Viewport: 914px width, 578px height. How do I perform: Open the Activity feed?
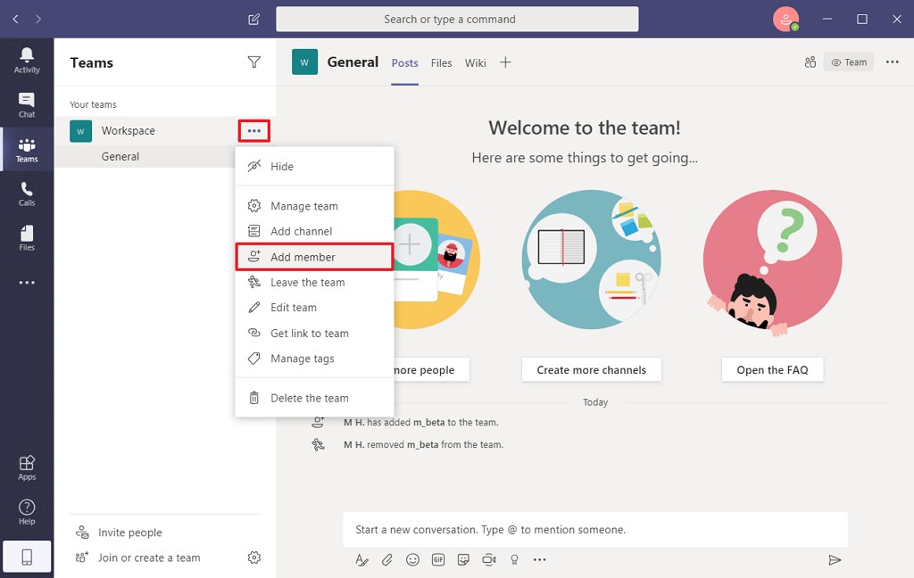[27, 60]
